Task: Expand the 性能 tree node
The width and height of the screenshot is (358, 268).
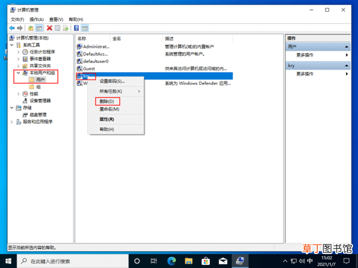Action: coord(18,94)
